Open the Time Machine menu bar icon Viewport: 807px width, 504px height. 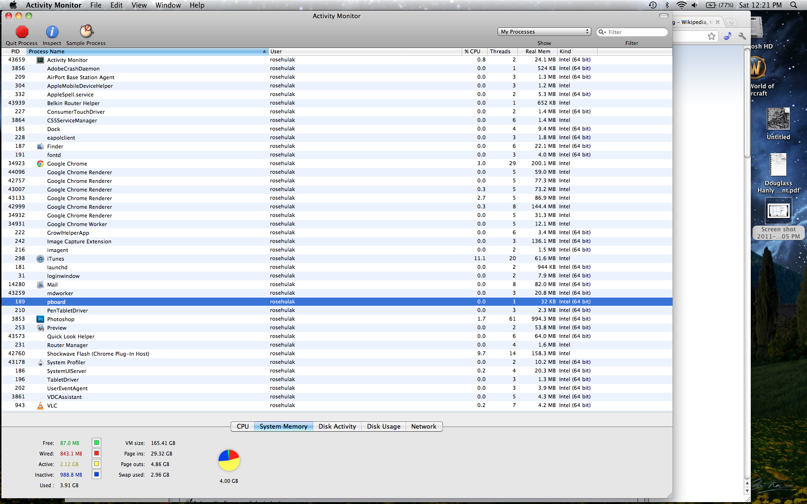point(652,5)
